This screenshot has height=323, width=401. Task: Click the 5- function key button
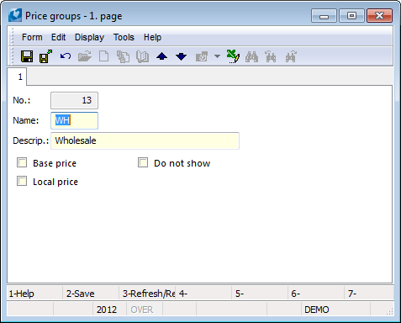click(x=260, y=294)
